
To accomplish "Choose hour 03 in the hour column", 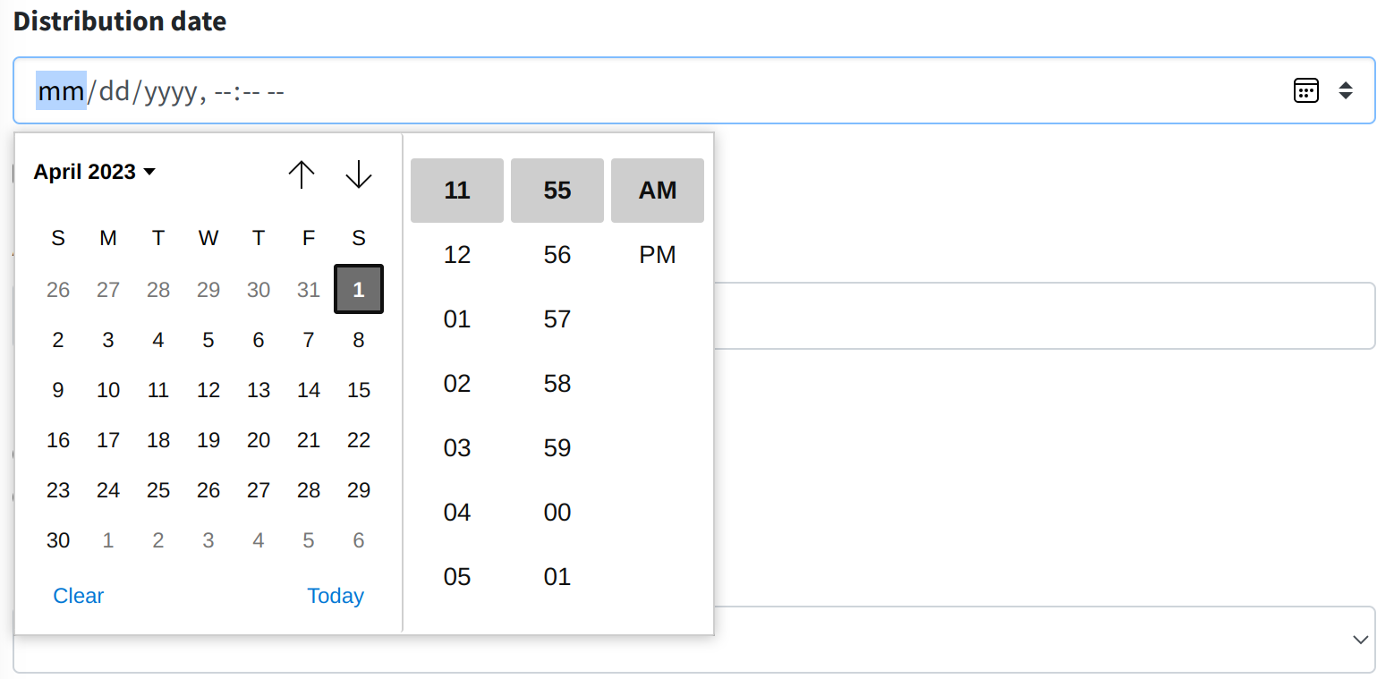I will tap(457, 448).
